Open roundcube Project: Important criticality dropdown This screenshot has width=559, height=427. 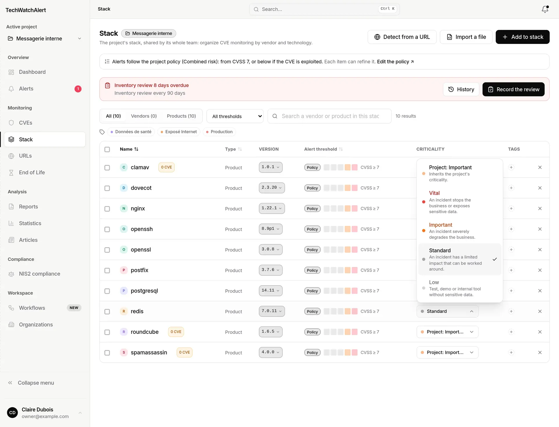[447, 332]
